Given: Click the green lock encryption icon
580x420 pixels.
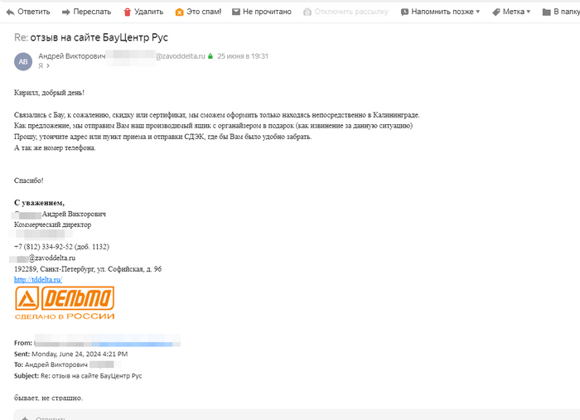Looking at the screenshot, I should click(210, 56).
